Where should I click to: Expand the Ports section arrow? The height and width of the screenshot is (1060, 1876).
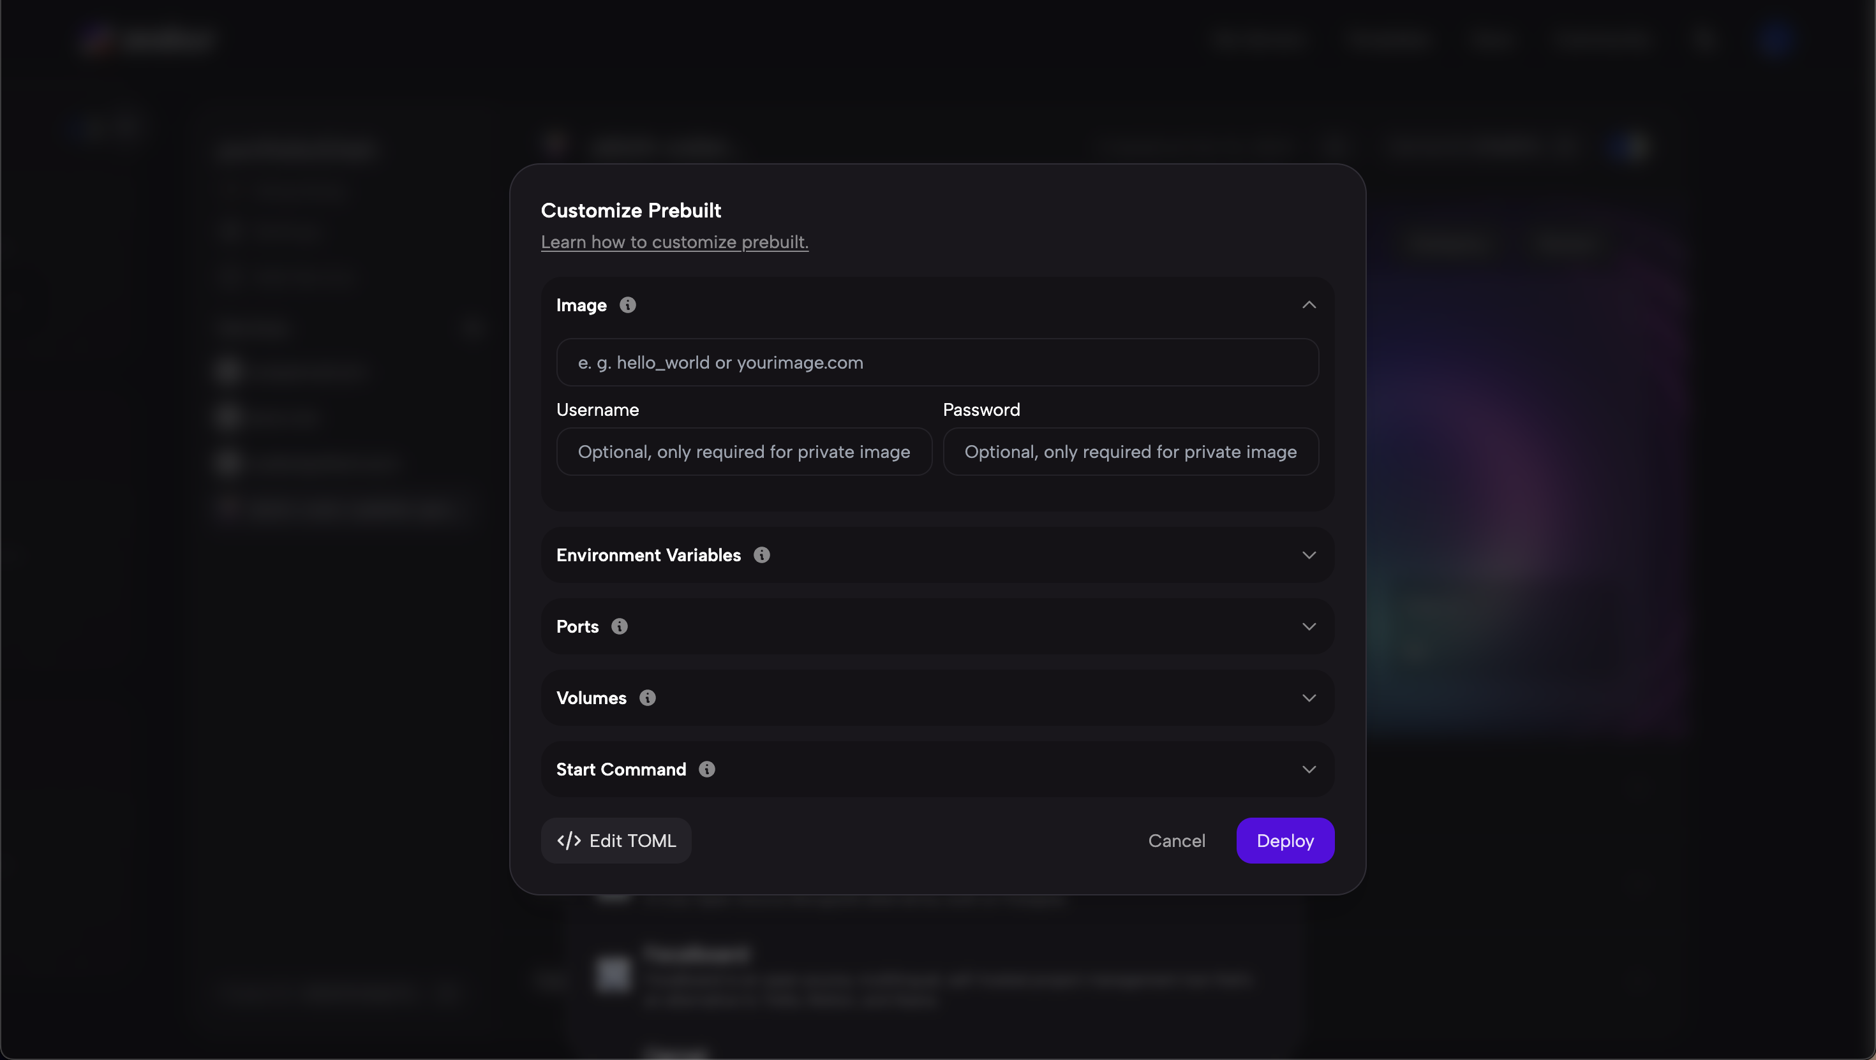coord(1309,626)
